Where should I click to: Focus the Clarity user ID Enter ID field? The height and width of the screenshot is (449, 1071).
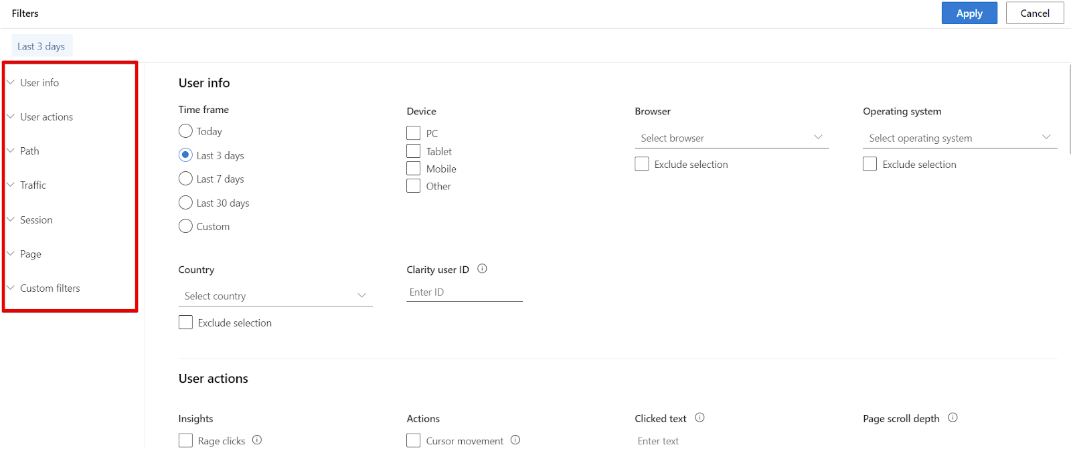(465, 292)
